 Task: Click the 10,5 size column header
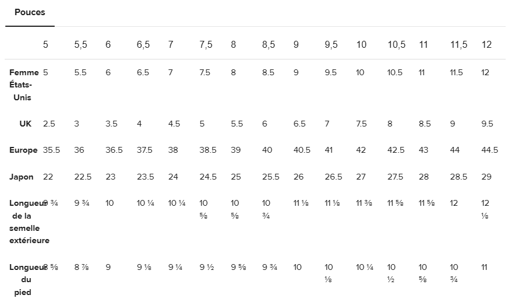397,44
